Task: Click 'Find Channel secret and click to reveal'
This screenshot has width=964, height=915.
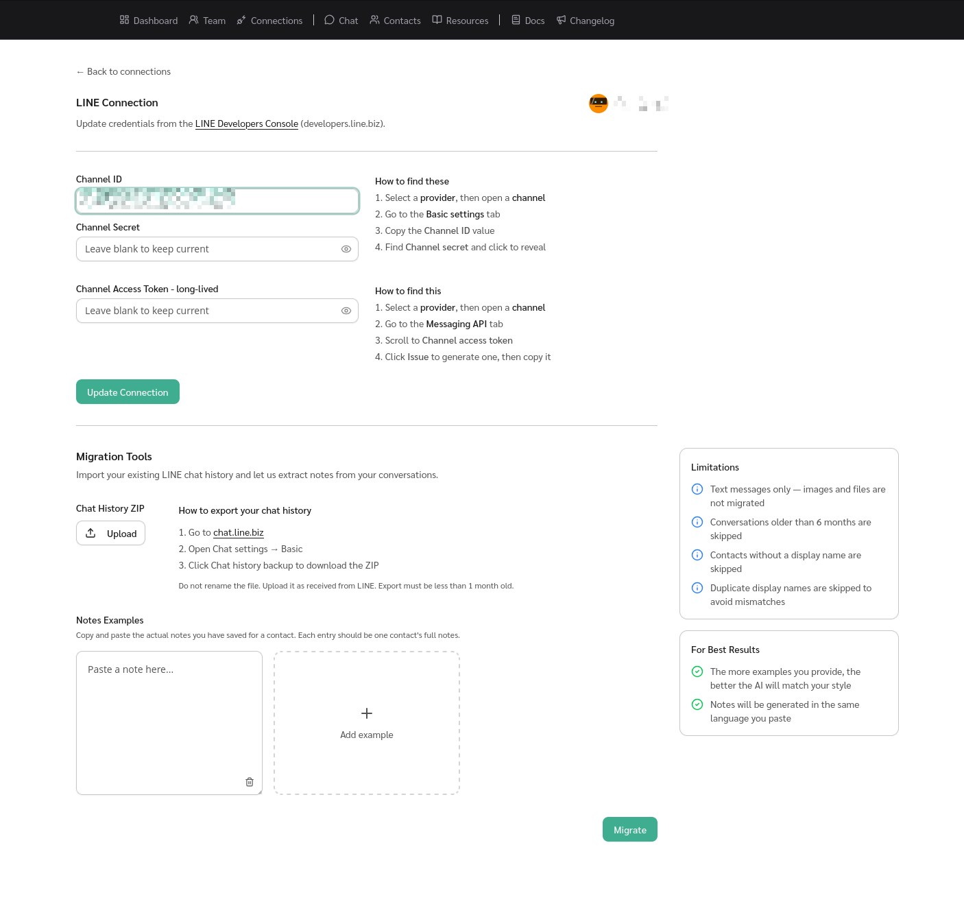Action: [x=460, y=247]
